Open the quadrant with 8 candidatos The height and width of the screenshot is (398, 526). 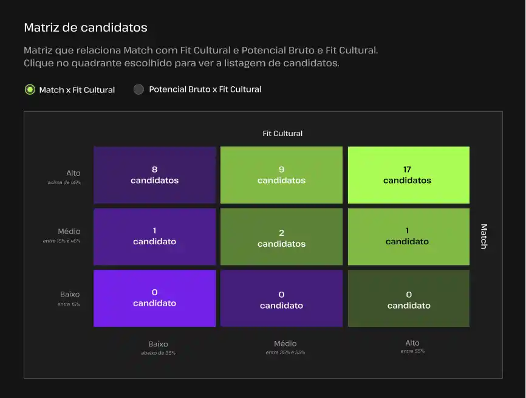point(154,175)
